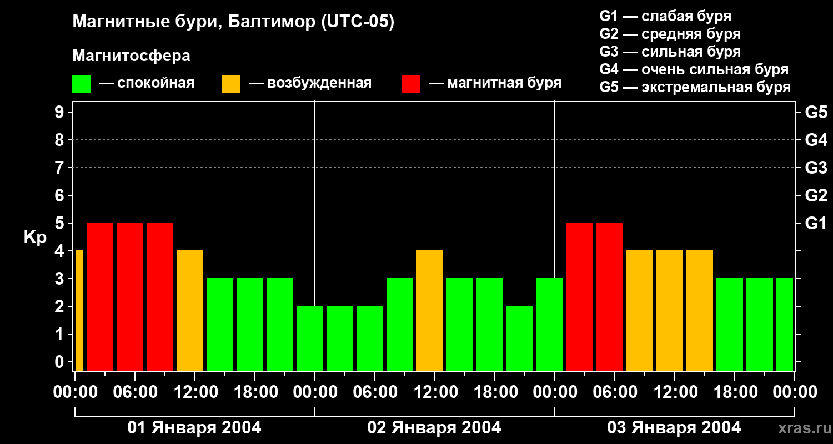Viewport: 833px width, 444px height.
Task: Click the G4 label on the right axis
Action: tap(816, 140)
